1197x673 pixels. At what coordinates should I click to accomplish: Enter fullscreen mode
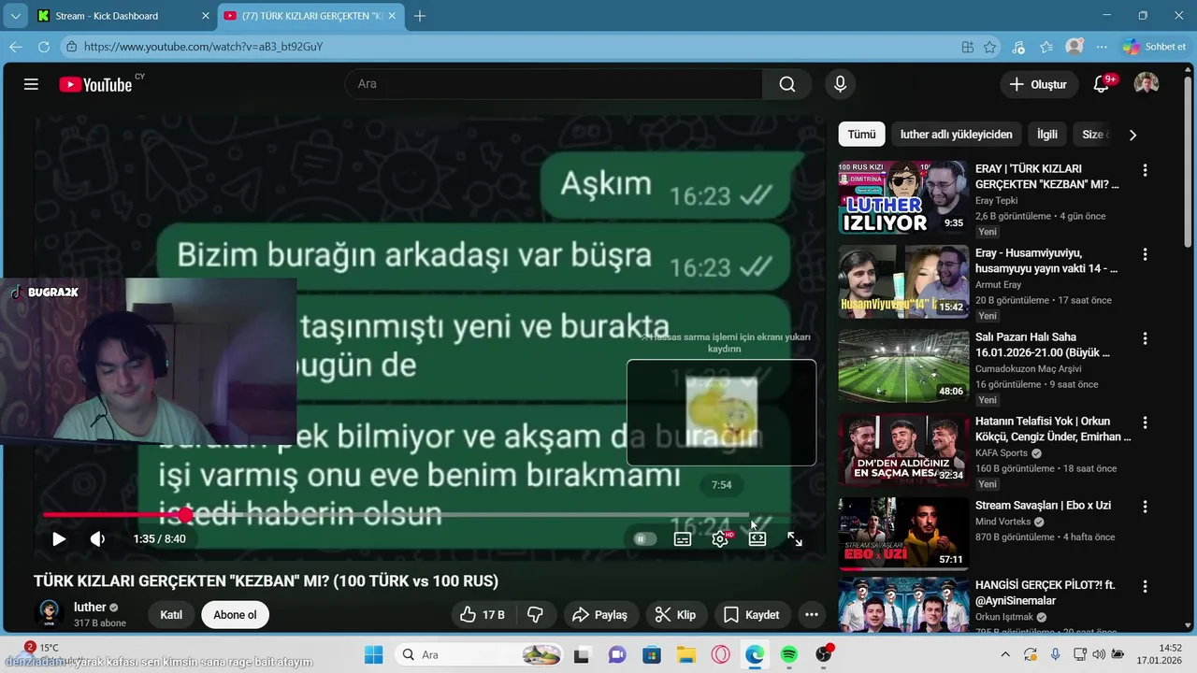tap(795, 538)
